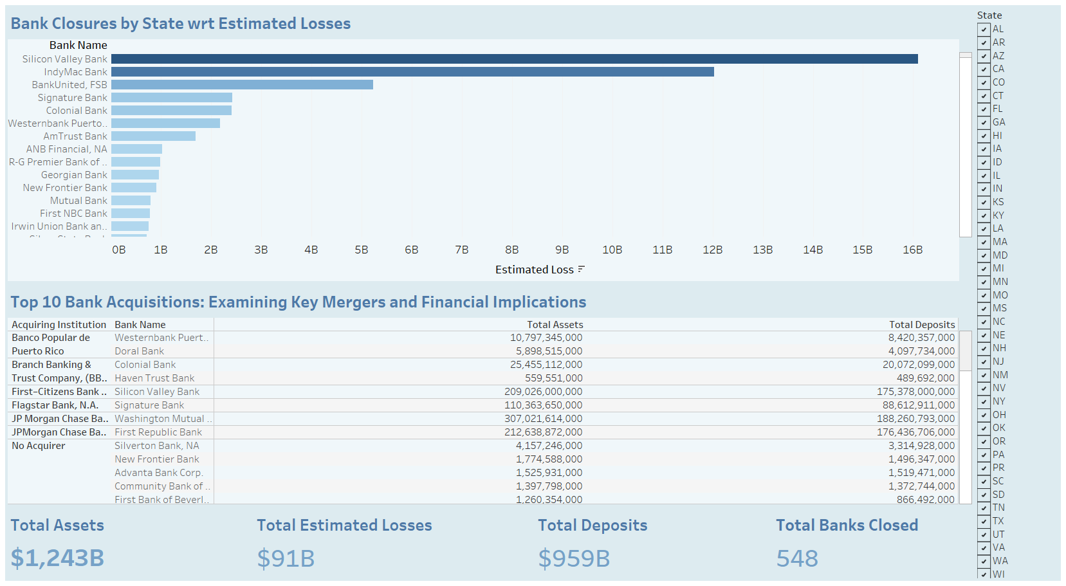Viewport: 1066px width, 586px height.
Task: Click the Top 10 Bank Acquisitions title
Action: [299, 302]
